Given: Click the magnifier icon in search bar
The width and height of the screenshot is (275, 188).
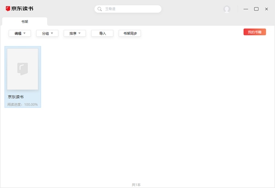Looking at the screenshot, I should click(99, 9).
